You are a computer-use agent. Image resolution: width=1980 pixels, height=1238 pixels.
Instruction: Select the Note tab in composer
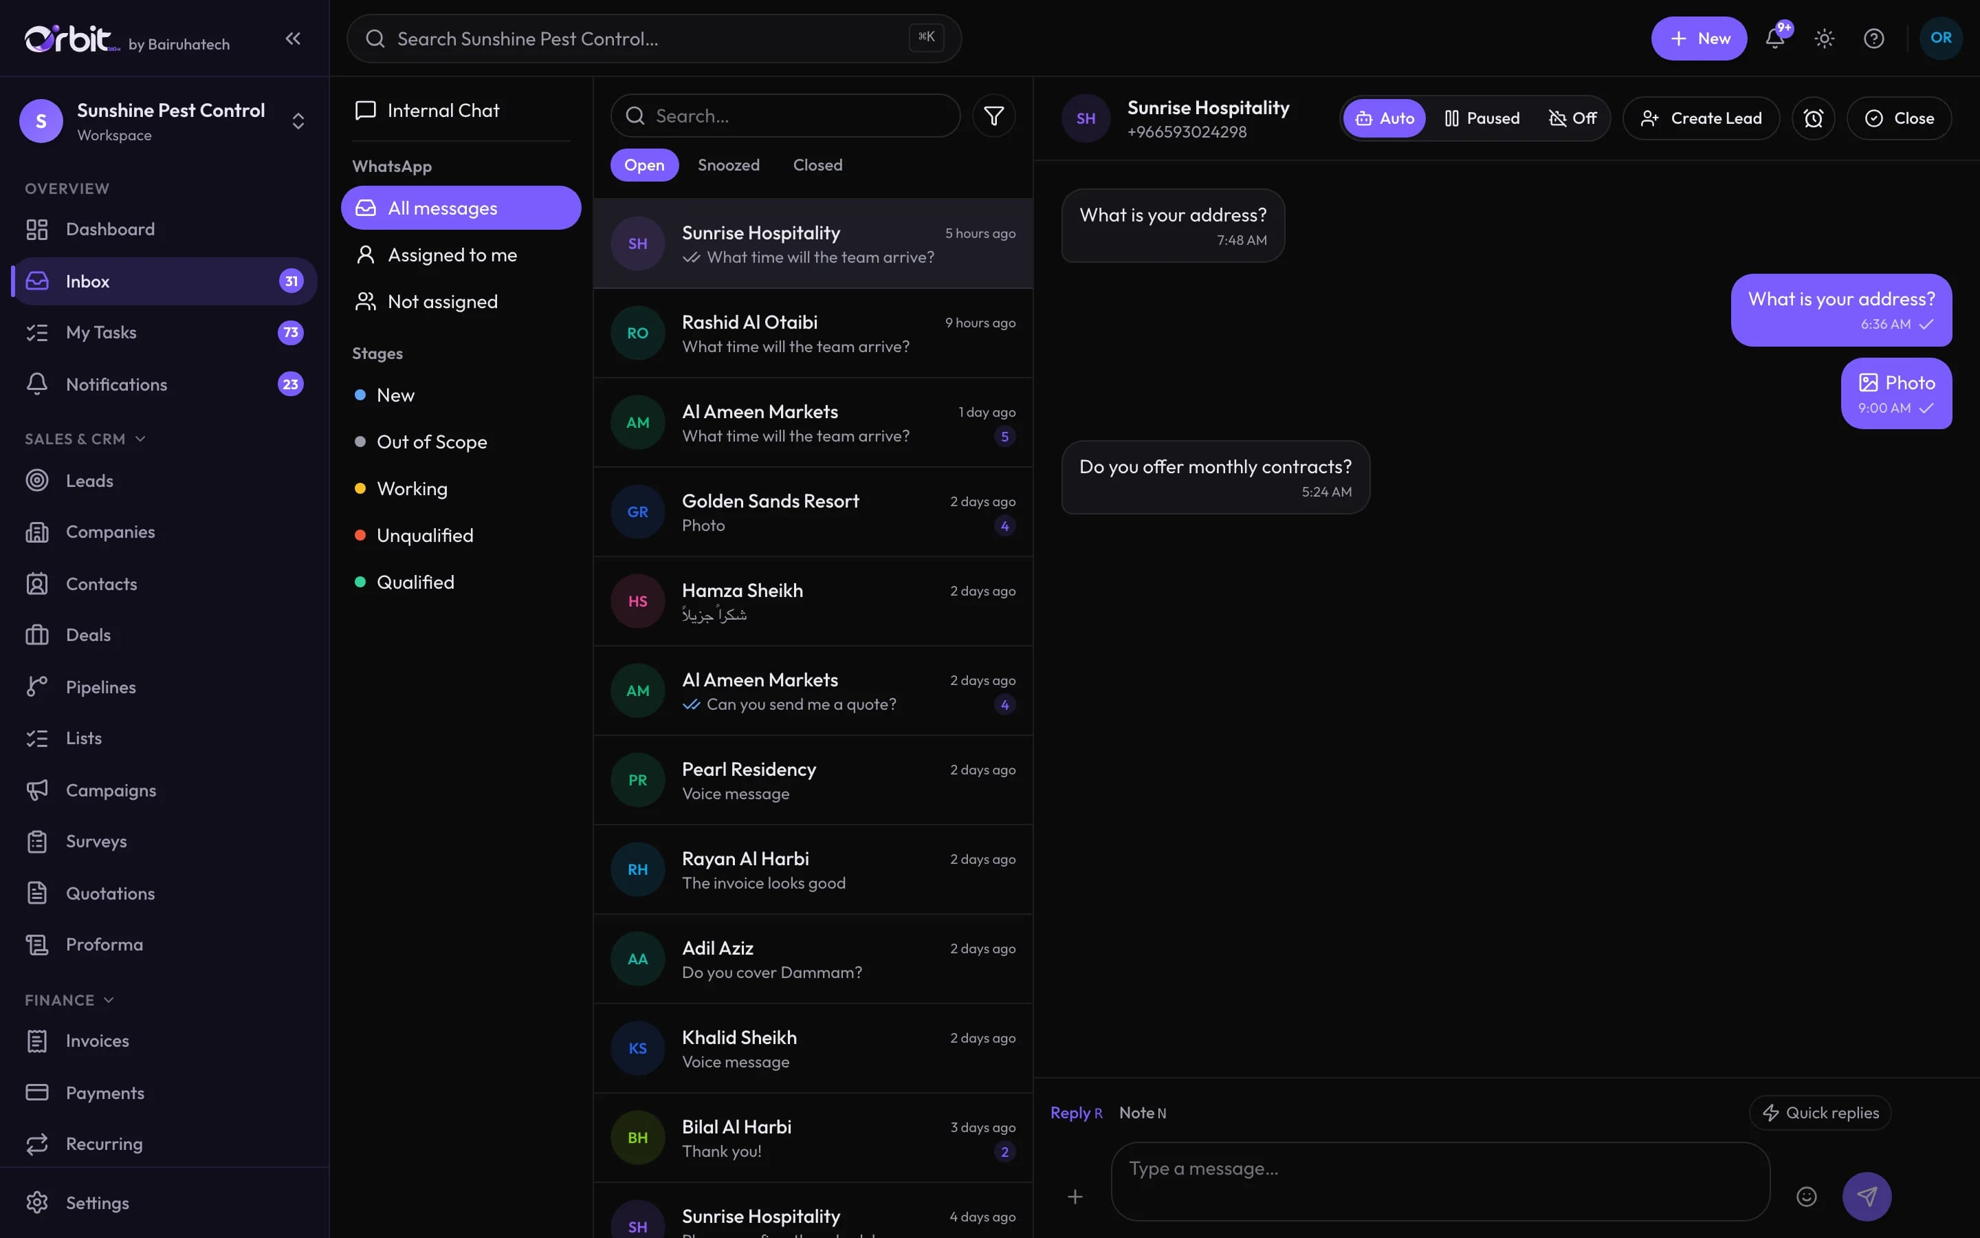(x=1142, y=1113)
